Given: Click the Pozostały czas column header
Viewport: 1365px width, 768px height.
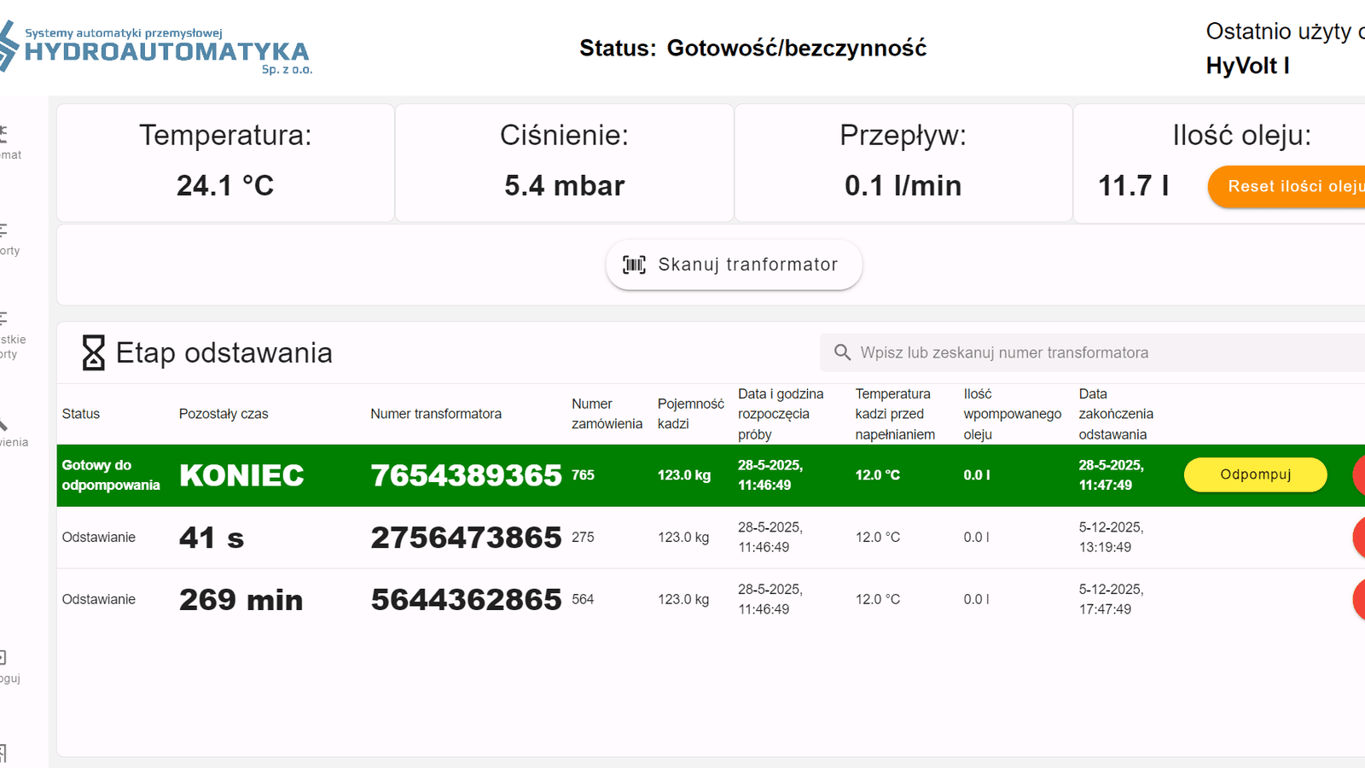Looking at the screenshot, I should [x=224, y=414].
